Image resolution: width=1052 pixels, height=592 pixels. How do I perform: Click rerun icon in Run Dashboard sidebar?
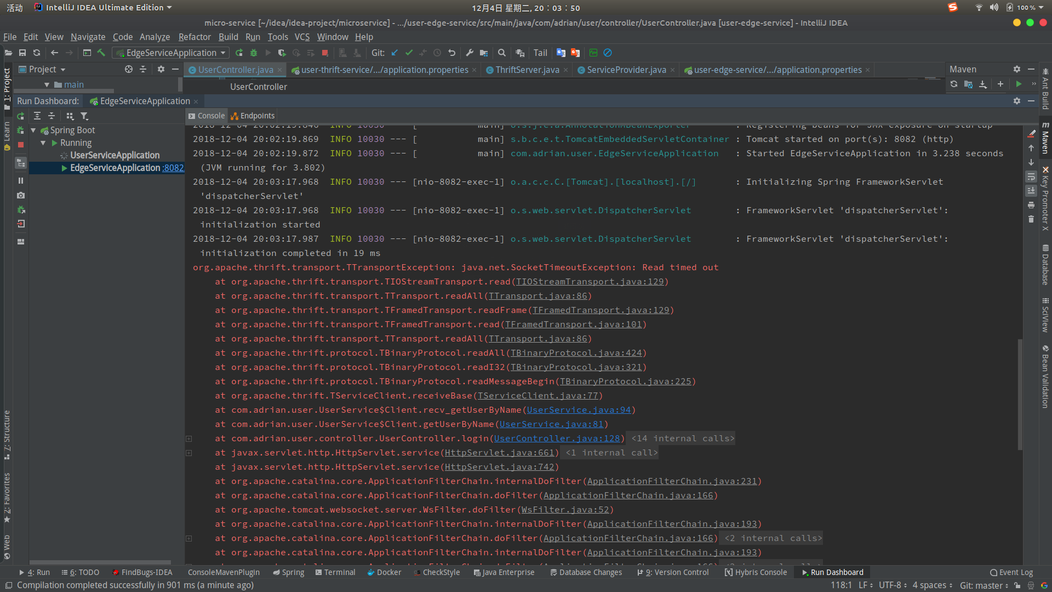click(x=20, y=116)
